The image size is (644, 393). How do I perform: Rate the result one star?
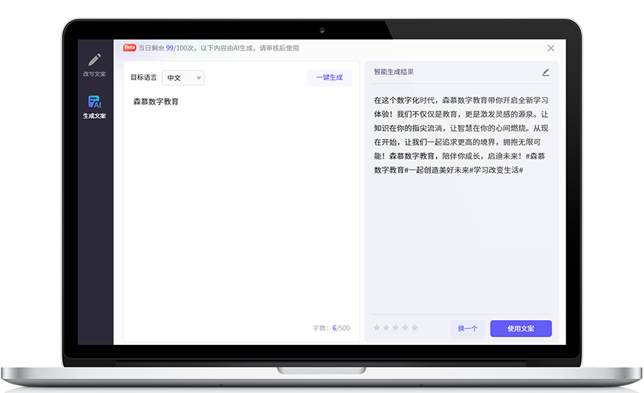377,328
